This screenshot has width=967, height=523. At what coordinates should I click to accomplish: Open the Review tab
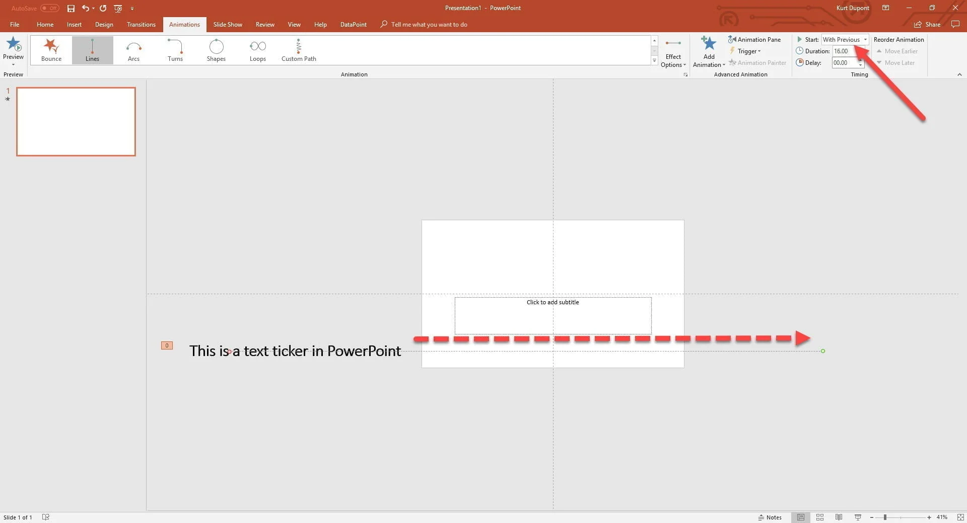pos(265,24)
